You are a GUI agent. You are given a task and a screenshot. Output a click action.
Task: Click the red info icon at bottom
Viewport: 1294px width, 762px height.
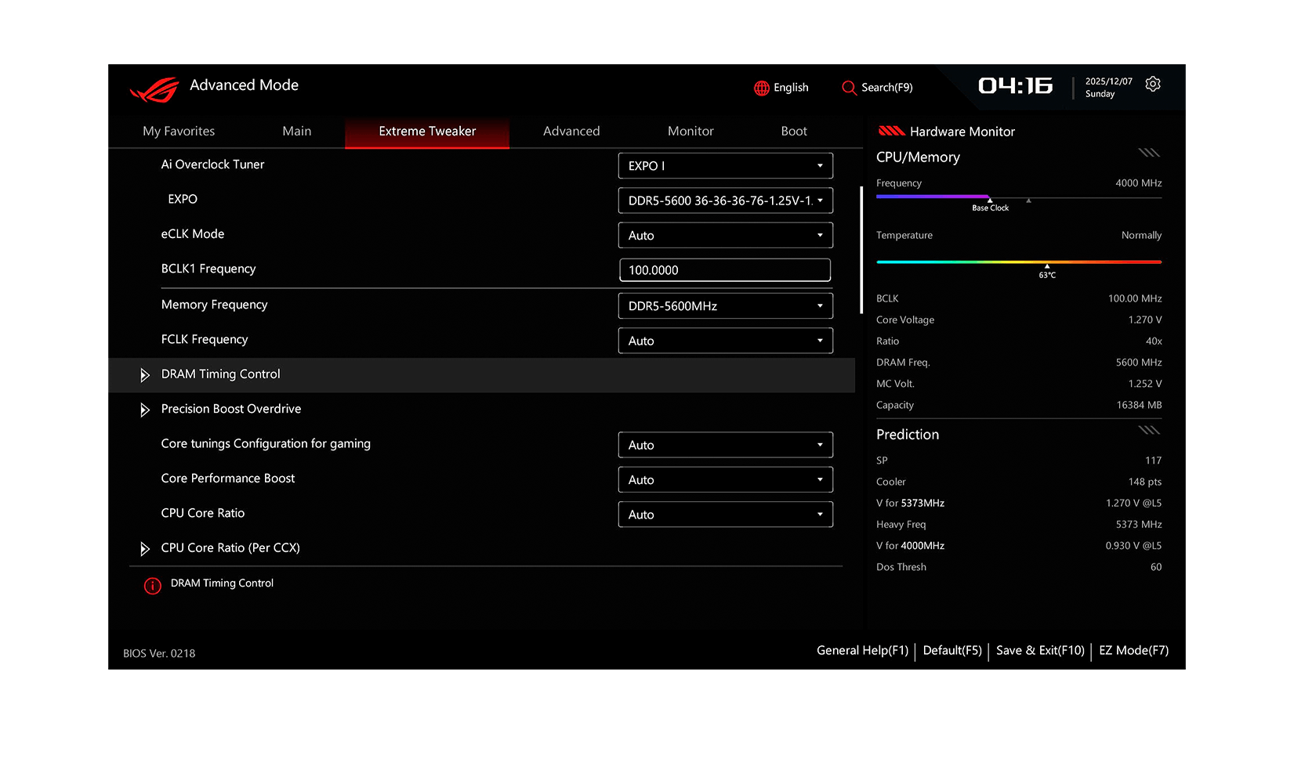(x=152, y=586)
